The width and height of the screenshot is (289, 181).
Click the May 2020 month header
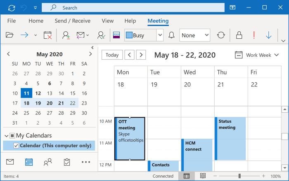click(x=50, y=54)
